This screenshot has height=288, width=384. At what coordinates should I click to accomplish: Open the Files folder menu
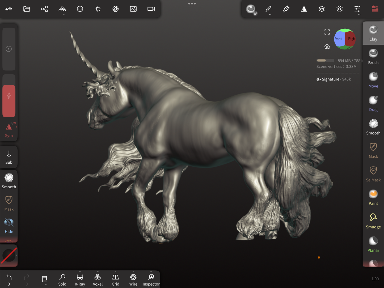(x=27, y=9)
